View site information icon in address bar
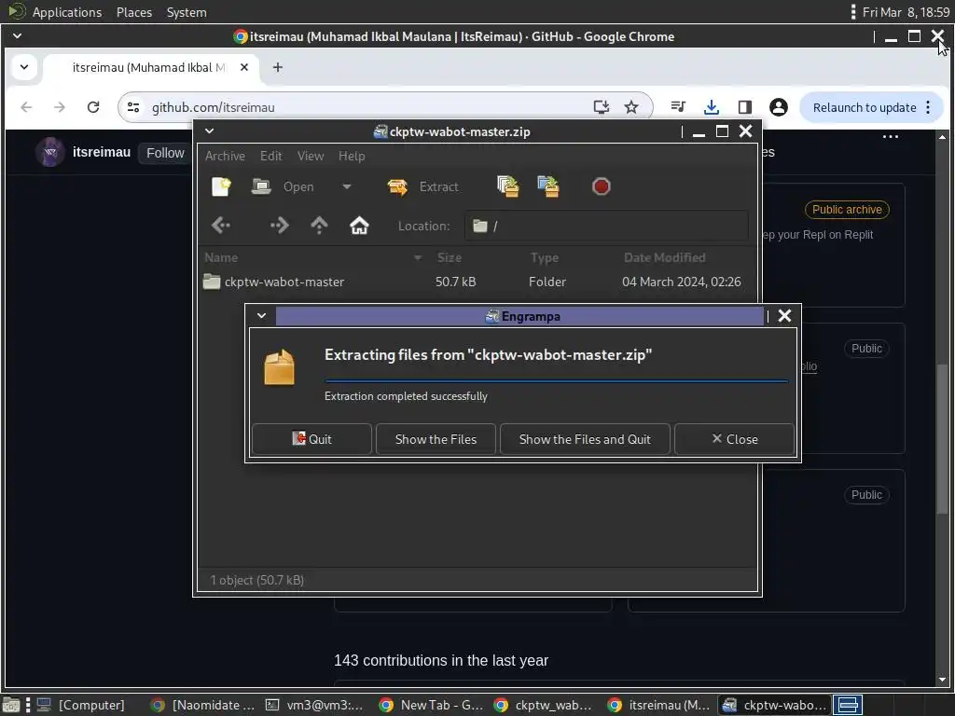Screen dimensions: 955x716 tap(133, 107)
